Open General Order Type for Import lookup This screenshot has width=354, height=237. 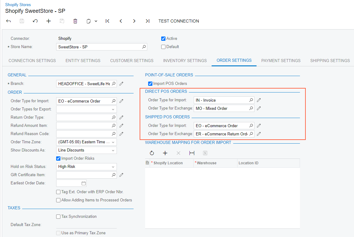(x=114, y=101)
